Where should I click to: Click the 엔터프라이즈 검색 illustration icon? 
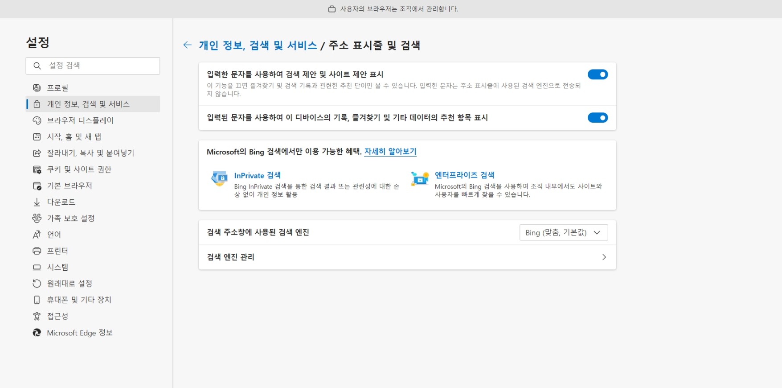420,179
